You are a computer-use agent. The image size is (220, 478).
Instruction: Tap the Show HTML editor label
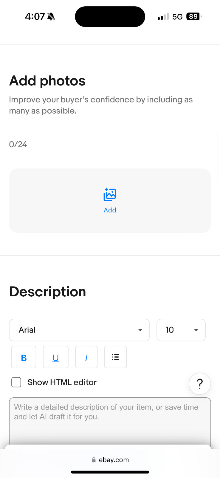tap(62, 382)
